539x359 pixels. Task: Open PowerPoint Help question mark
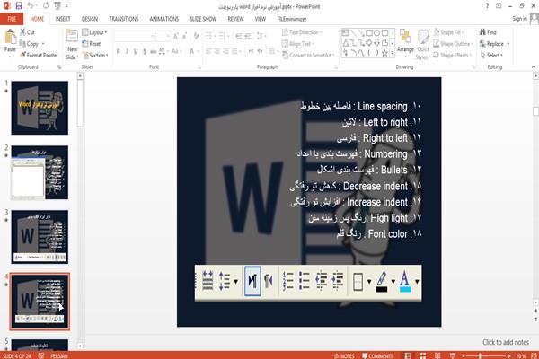coord(487,6)
